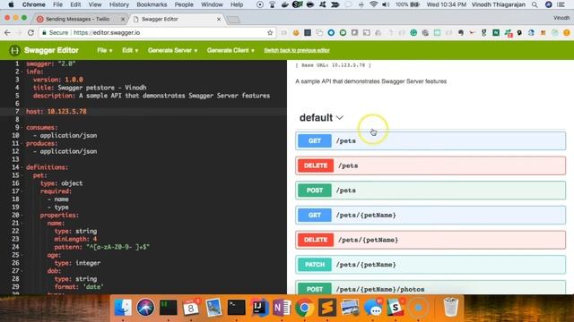Bookmark this page with the star icon

[x=270, y=33]
